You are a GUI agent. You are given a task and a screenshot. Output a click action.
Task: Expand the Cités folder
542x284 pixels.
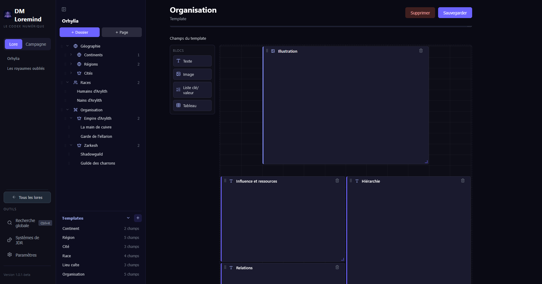pyautogui.click(x=71, y=73)
